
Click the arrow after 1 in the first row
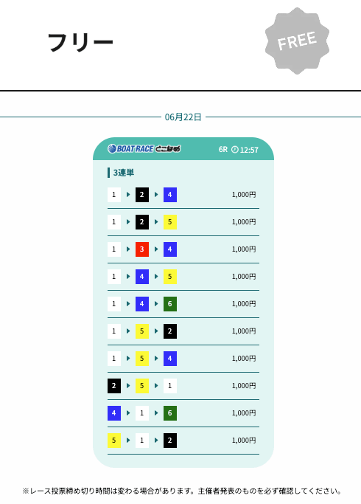pos(128,195)
